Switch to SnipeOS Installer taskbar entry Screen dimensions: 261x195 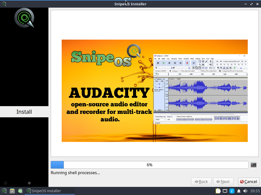pyautogui.click(x=50, y=191)
